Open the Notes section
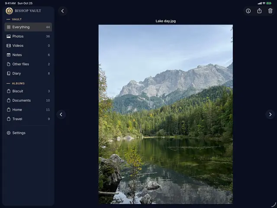 coord(28,55)
